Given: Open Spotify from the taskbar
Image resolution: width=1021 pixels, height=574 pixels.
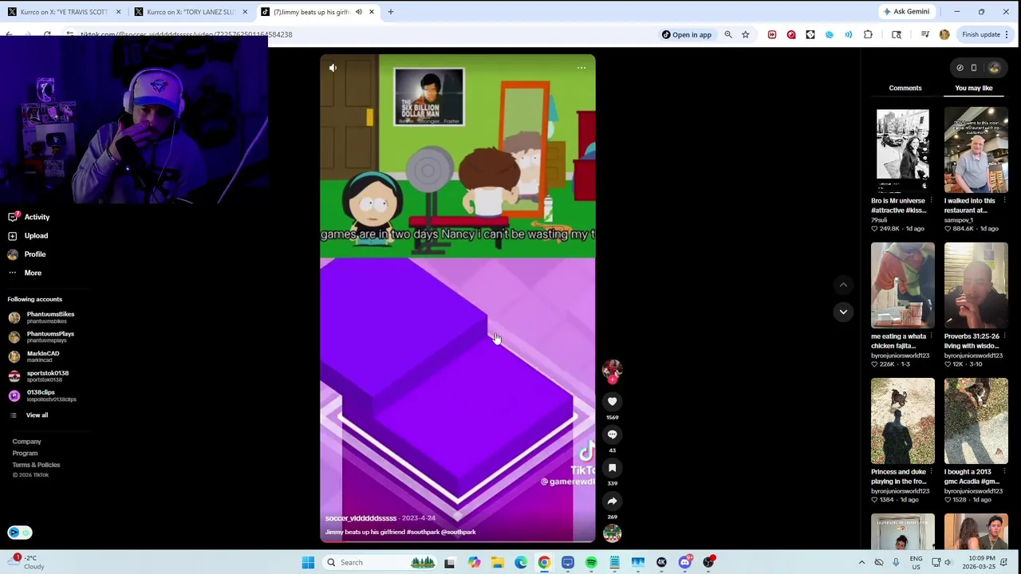Looking at the screenshot, I should pos(591,563).
